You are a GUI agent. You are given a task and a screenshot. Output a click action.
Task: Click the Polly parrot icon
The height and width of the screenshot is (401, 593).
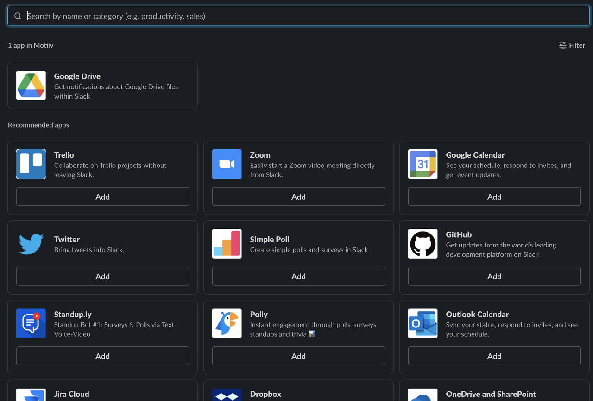pyautogui.click(x=227, y=323)
